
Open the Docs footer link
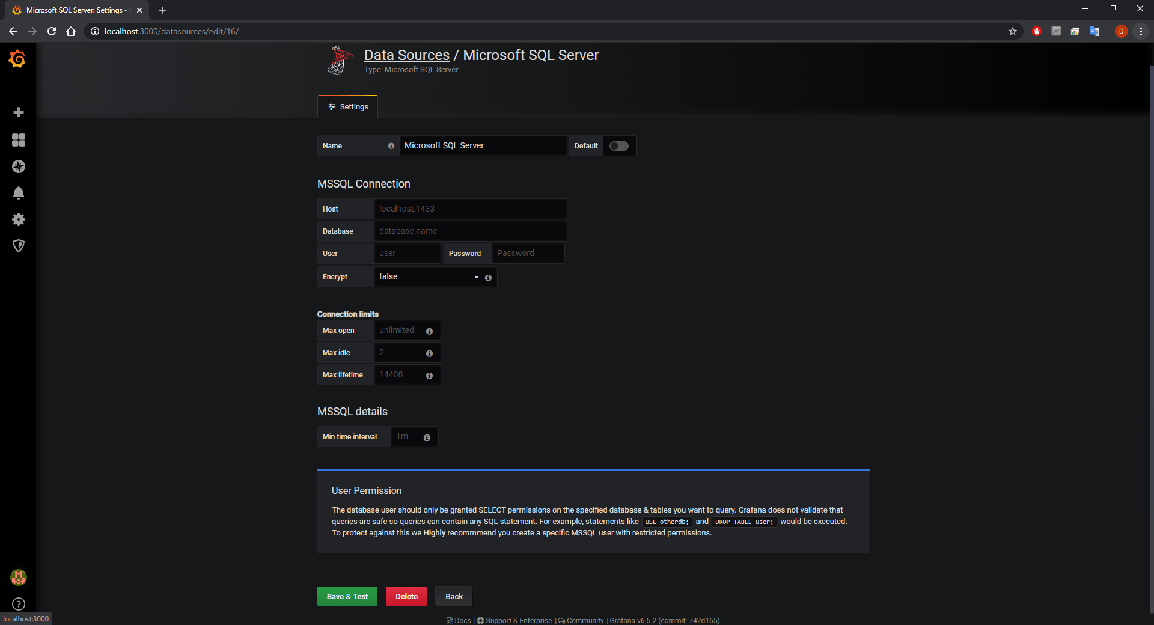[x=459, y=621]
